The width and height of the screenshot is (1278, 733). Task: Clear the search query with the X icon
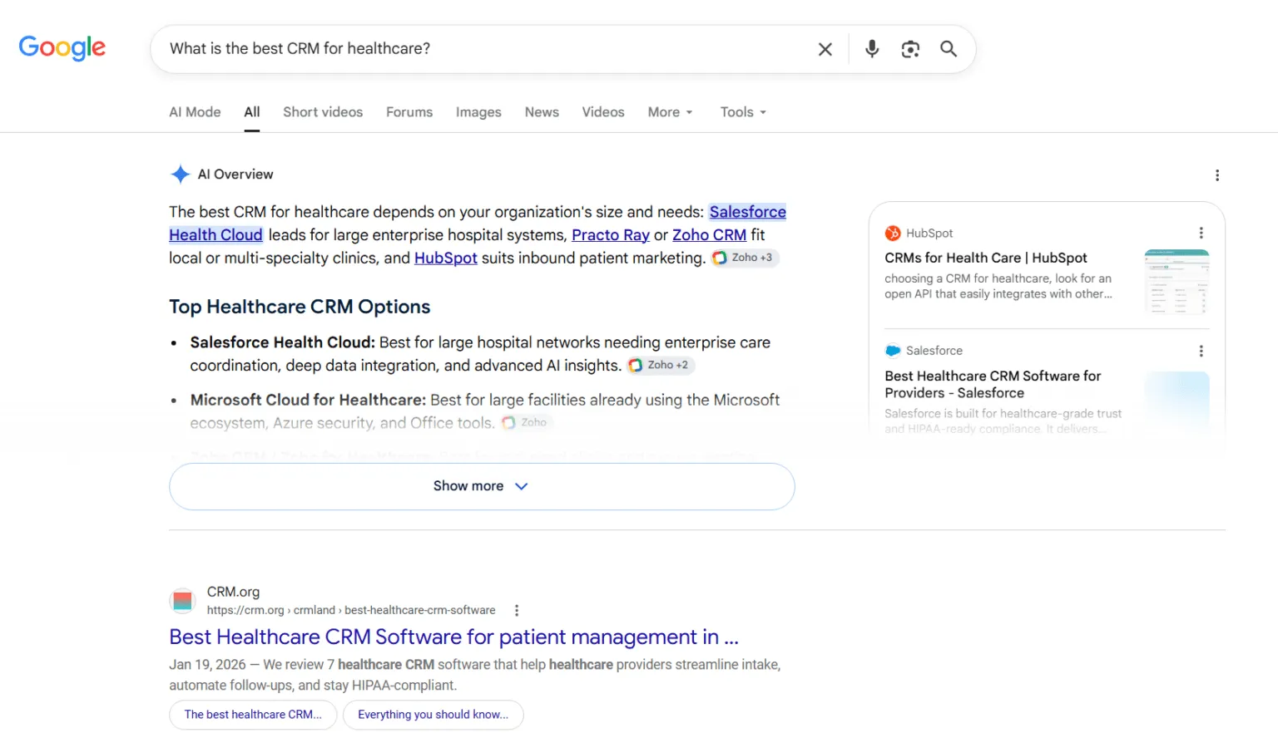point(825,49)
